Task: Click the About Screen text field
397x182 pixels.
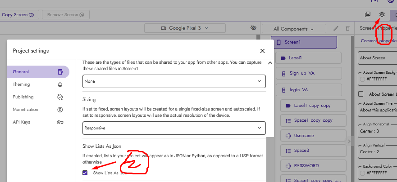Action: click(378, 58)
